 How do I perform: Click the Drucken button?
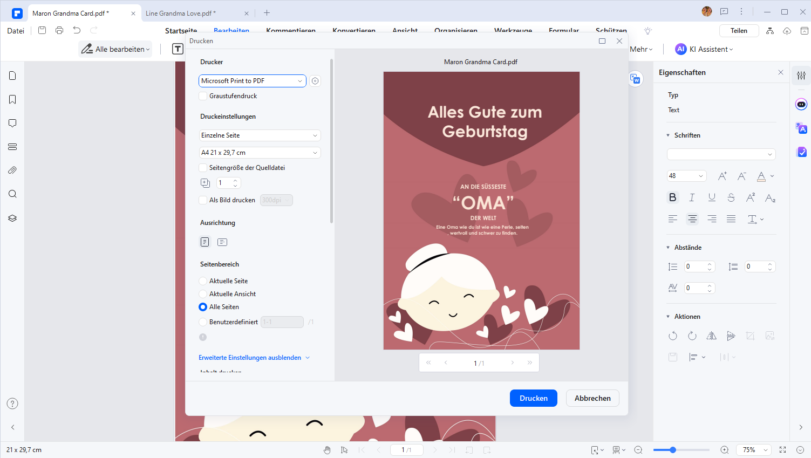click(534, 398)
